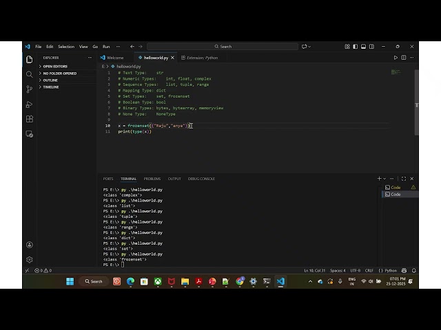Switch to the Output panel tab
Viewport: 441px width, 330px height.
click(x=174, y=179)
